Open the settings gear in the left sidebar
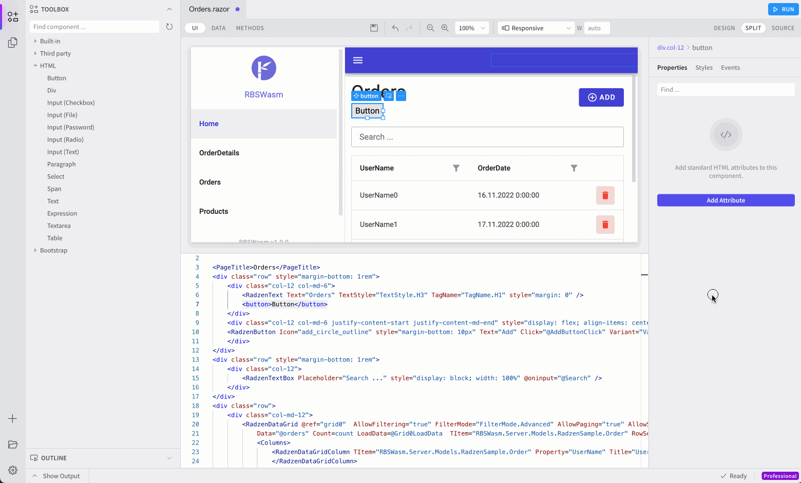The image size is (801, 483). (13, 470)
